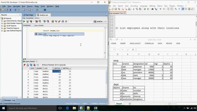Click Excel Sheet1 tab
The width and height of the screenshot is (197, 111).
pyautogui.click(x=119, y=104)
